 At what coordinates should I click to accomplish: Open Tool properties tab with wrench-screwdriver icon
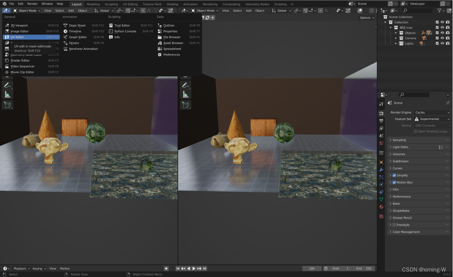[x=382, y=104]
